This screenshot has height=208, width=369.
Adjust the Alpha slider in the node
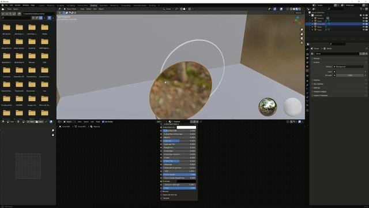click(x=179, y=188)
